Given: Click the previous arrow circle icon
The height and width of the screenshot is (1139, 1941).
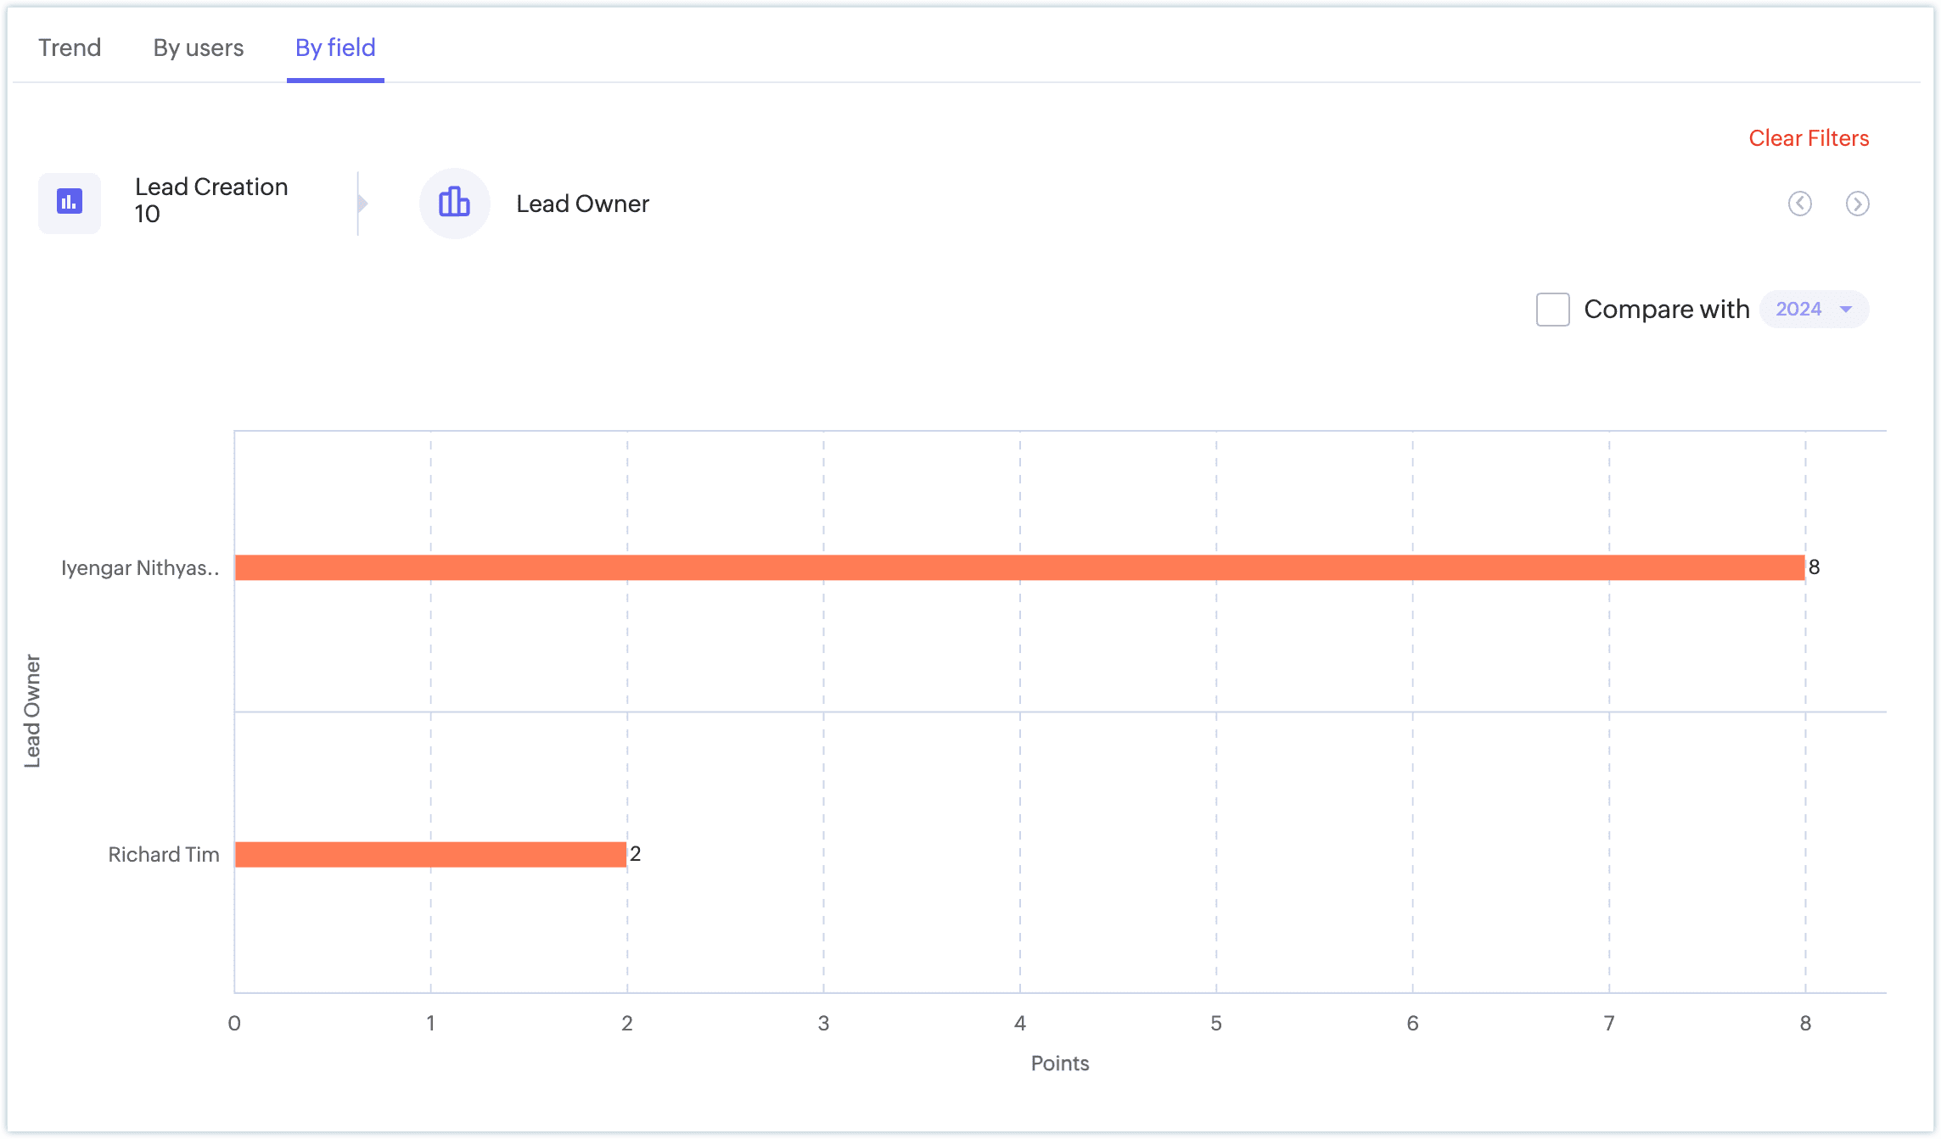Looking at the screenshot, I should (x=1799, y=204).
